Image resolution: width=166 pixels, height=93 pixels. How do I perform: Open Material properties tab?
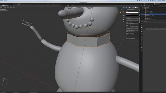[x=142, y=48]
